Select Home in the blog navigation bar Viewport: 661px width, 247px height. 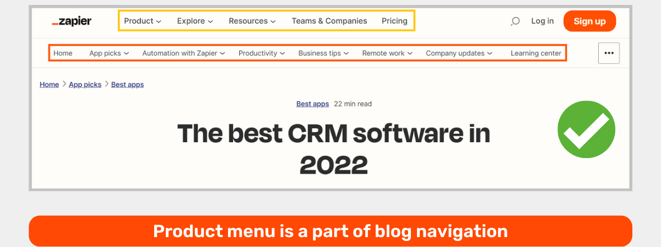63,53
